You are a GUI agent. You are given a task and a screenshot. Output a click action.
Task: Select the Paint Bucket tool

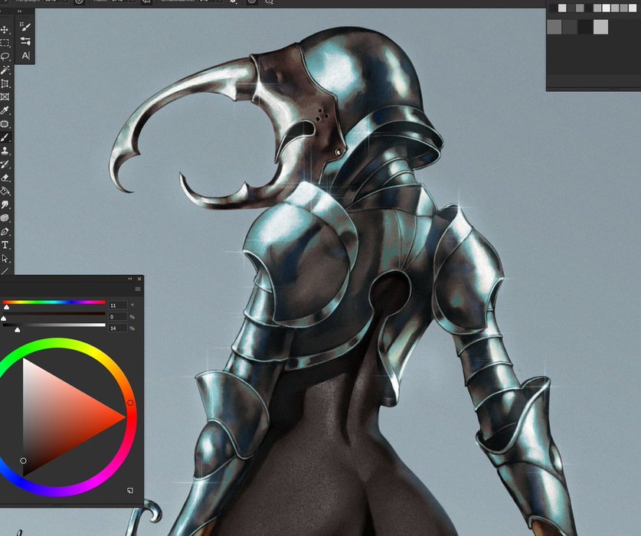[x=5, y=191]
